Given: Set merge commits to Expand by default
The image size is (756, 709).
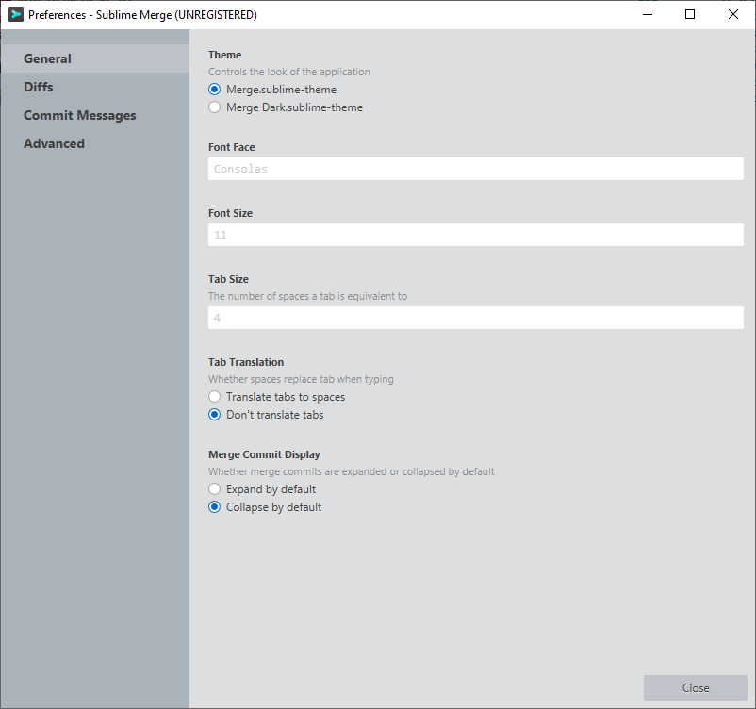Looking at the screenshot, I should click(215, 489).
